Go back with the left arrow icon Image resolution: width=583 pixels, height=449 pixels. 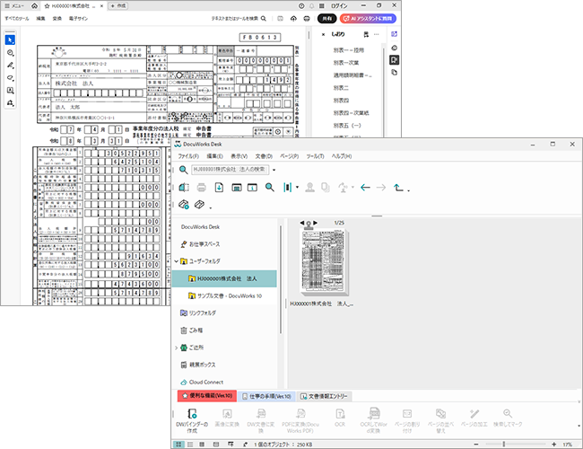[365, 188]
